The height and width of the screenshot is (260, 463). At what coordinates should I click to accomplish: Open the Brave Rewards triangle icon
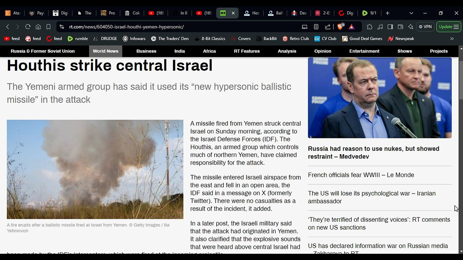tap(352, 27)
